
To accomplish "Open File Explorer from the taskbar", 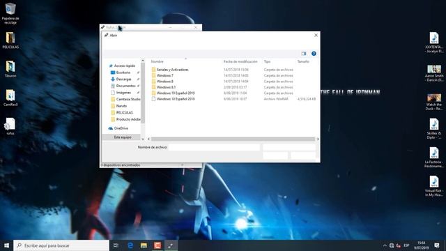I will [144, 245].
